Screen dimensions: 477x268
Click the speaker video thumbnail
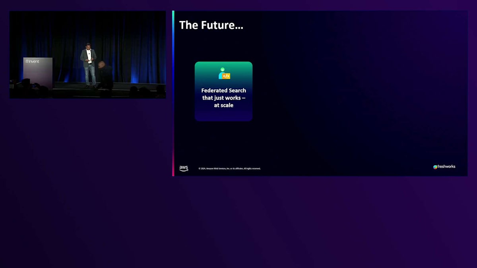(x=87, y=54)
